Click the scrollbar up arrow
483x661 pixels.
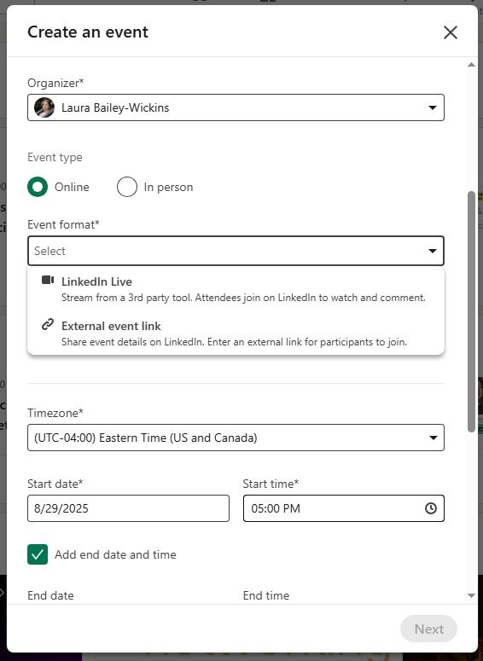click(x=472, y=65)
